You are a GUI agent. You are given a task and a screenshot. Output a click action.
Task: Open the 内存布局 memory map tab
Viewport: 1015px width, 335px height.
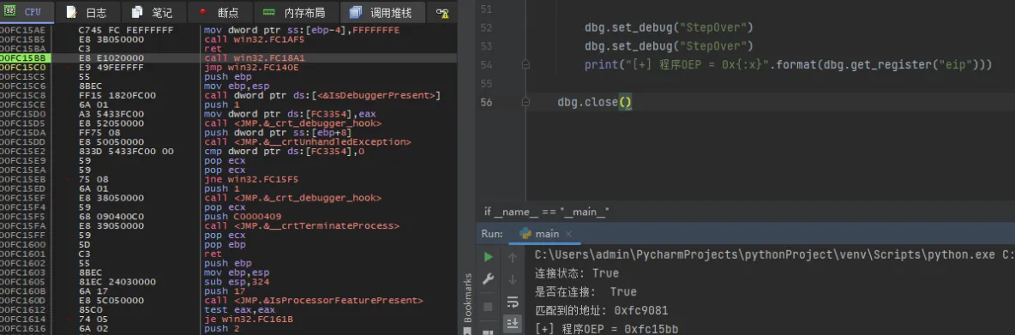coord(296,12)
